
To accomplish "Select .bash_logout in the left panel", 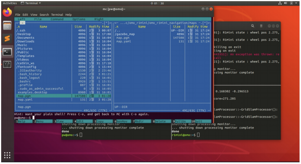I will tap(29, 77).
